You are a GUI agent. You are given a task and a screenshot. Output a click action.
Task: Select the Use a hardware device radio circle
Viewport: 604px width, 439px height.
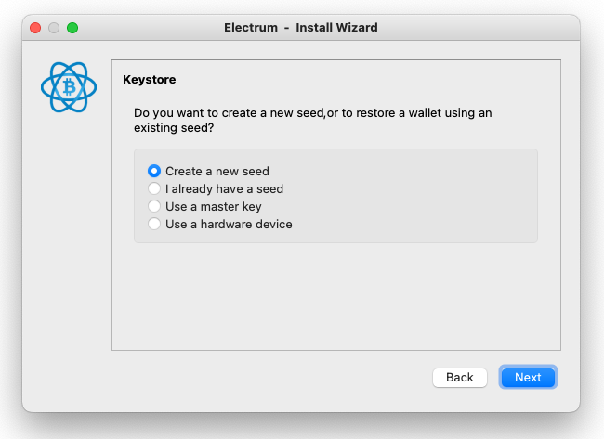tap(154, 224)
